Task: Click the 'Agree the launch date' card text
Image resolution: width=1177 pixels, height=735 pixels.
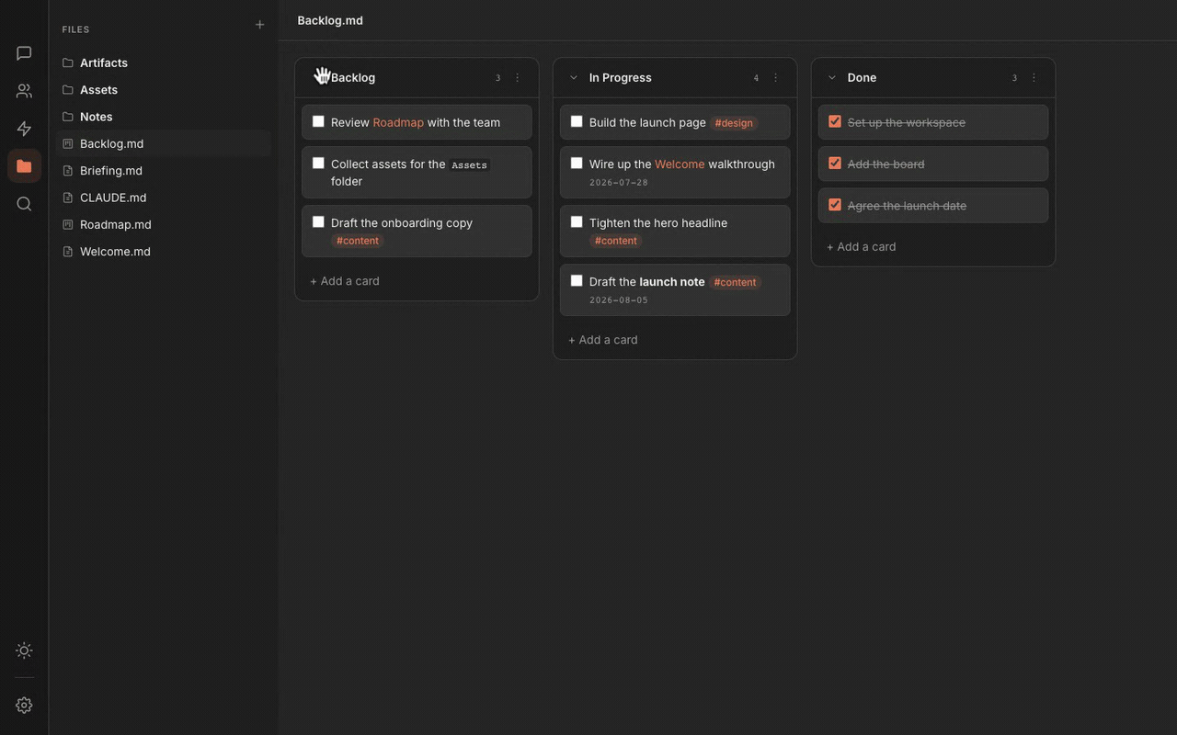Action: pyautogui.click(x=907, y=206)
